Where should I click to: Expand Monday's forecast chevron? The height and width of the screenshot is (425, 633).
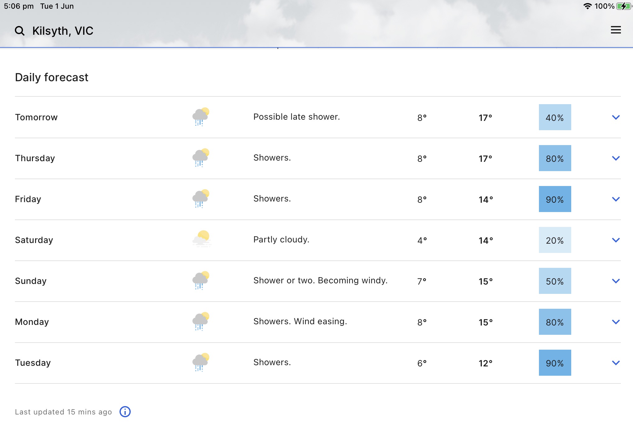(x=616, y=322)
